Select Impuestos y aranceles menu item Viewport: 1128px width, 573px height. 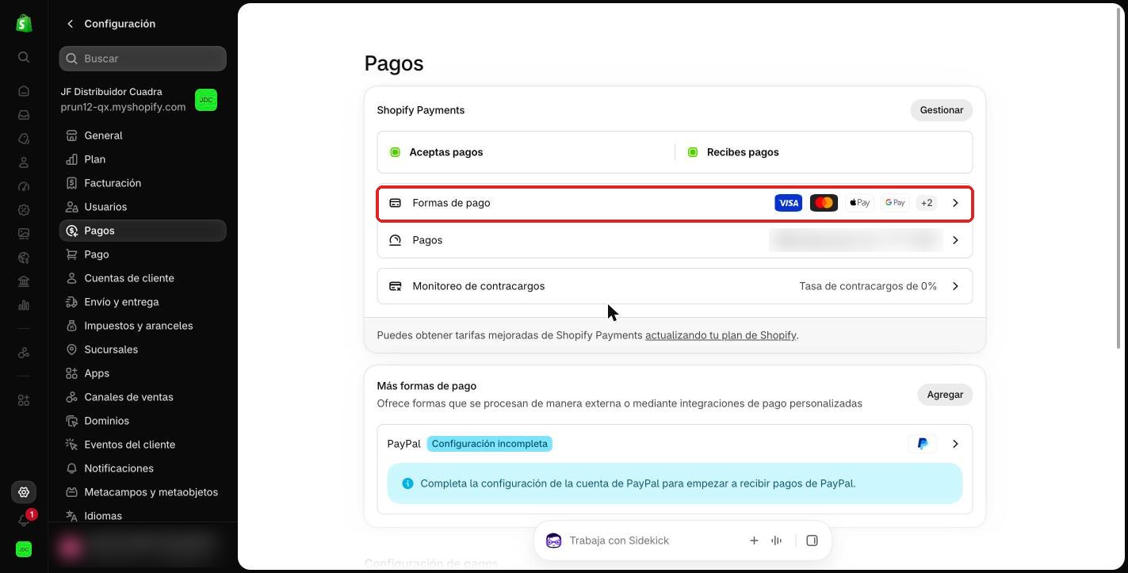[143, 326]
